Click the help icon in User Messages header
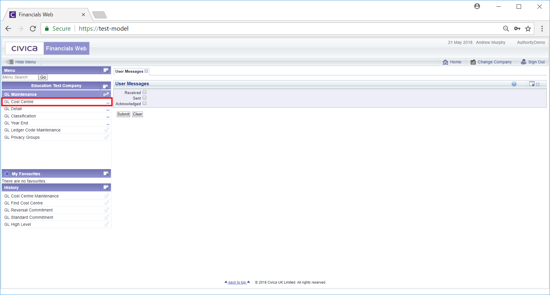The height and width of the screenshot is (295, 550). click(x=514, y=84)
